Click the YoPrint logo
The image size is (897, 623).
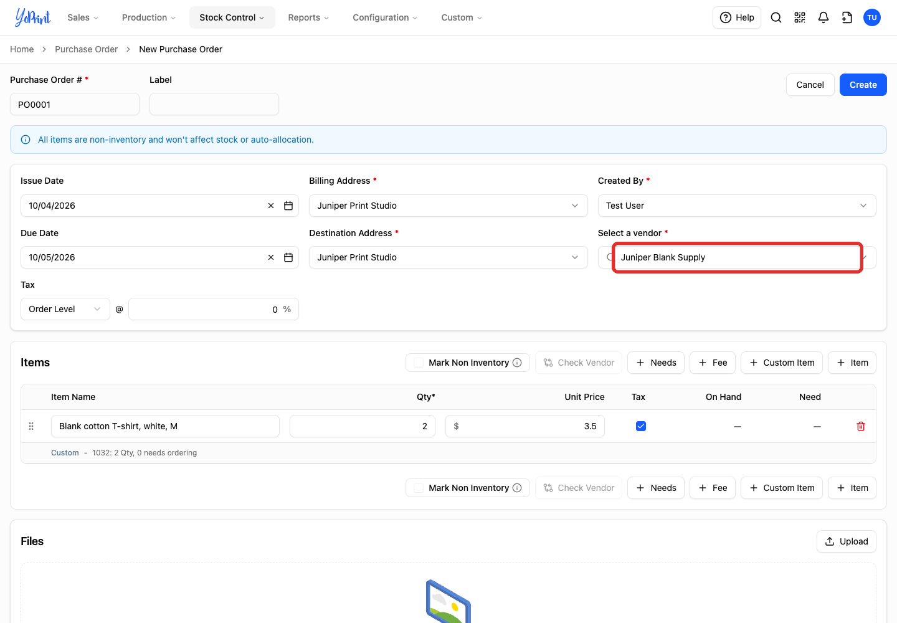[32, 17]
